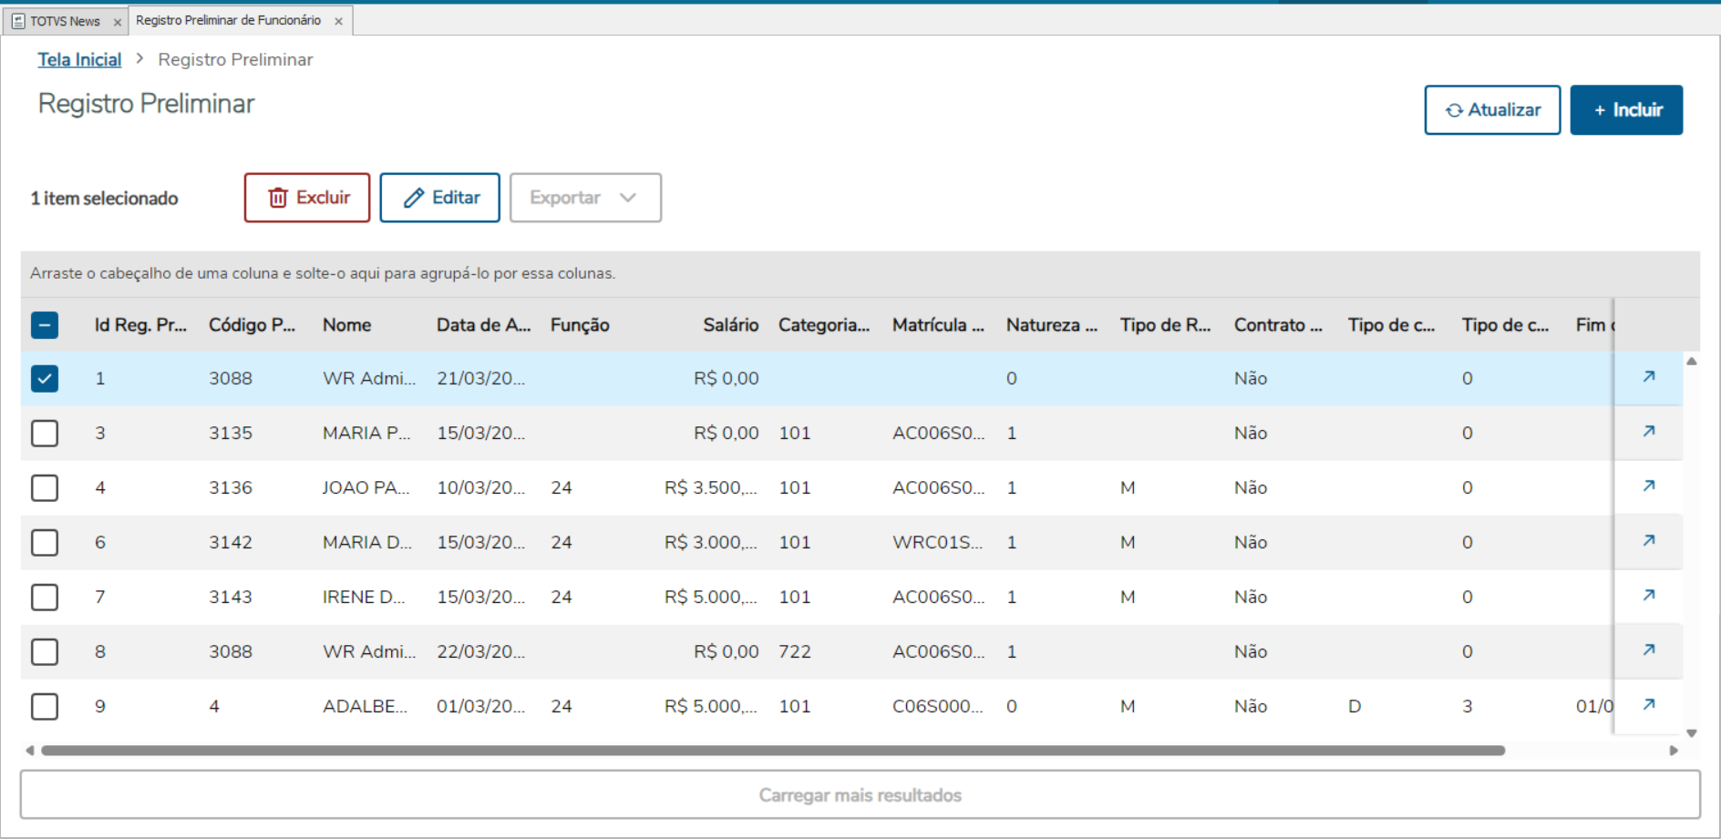Click the Atualizar button
This screenshot has height=839, width=1721.
(x=1492, y=110)
